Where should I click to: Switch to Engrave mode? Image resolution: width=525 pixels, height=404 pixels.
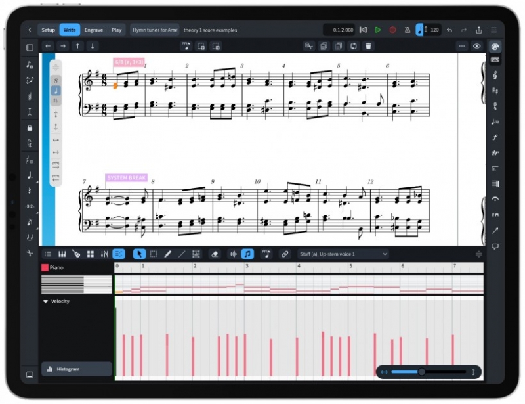(x=93, y=30)
